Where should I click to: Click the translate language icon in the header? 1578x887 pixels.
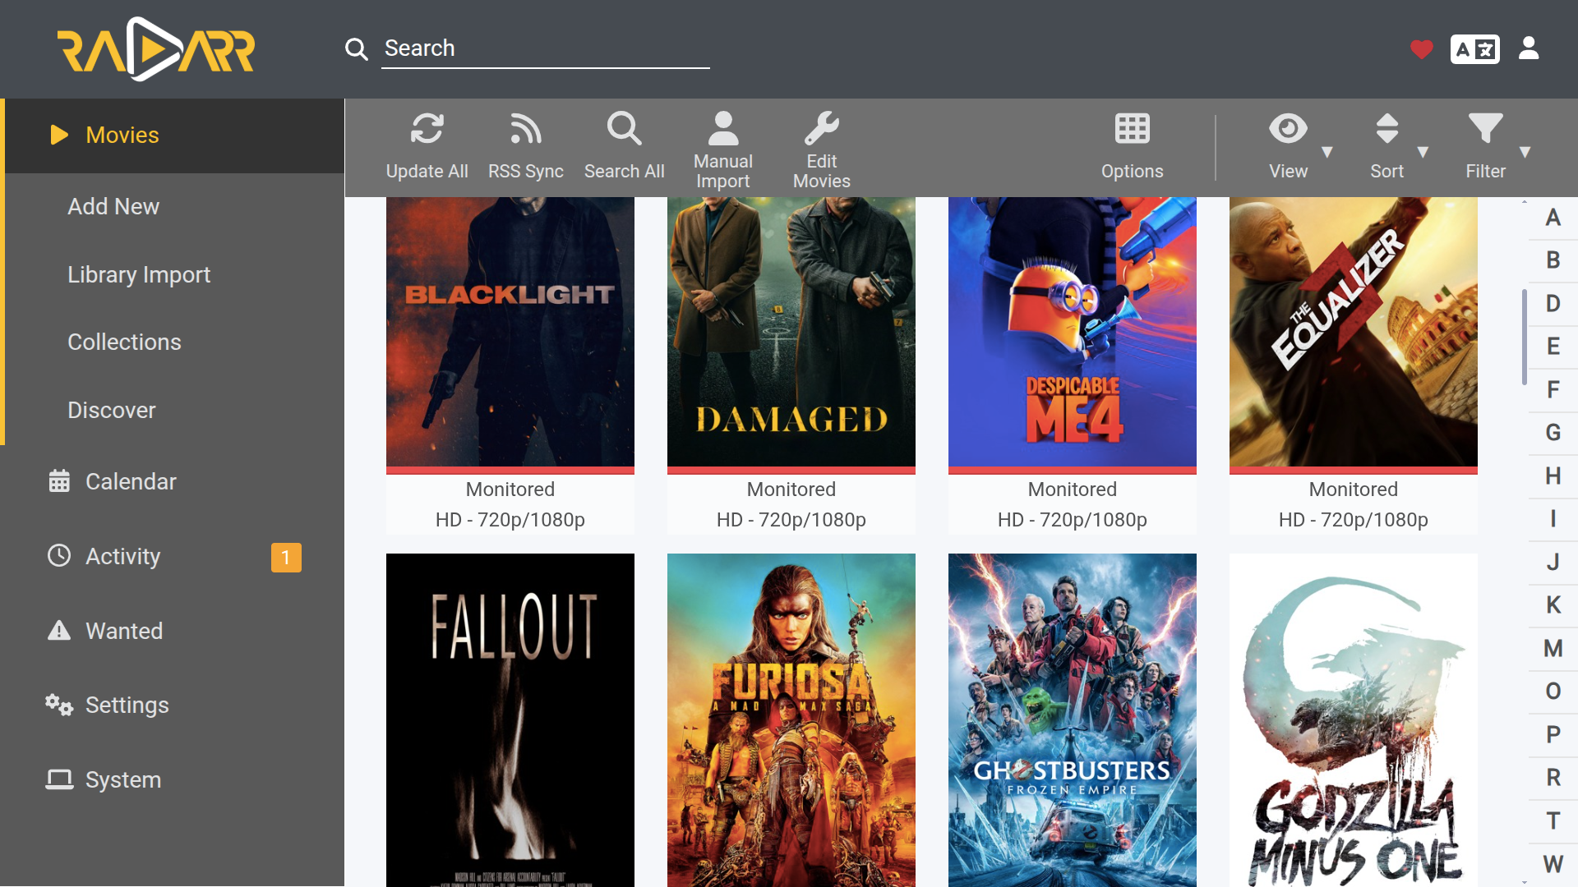pos(1474,49)
